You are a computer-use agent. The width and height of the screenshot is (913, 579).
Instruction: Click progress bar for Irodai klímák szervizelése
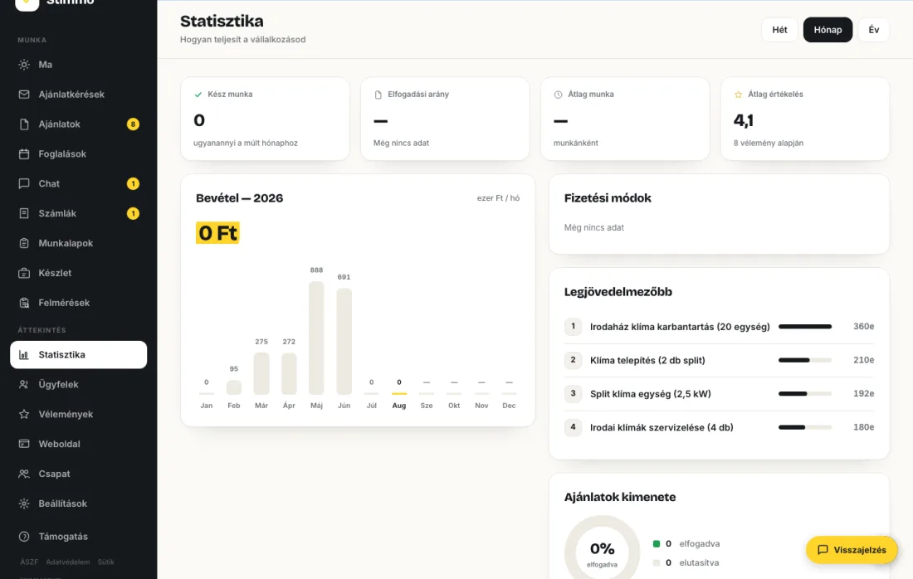pos(805,428)
